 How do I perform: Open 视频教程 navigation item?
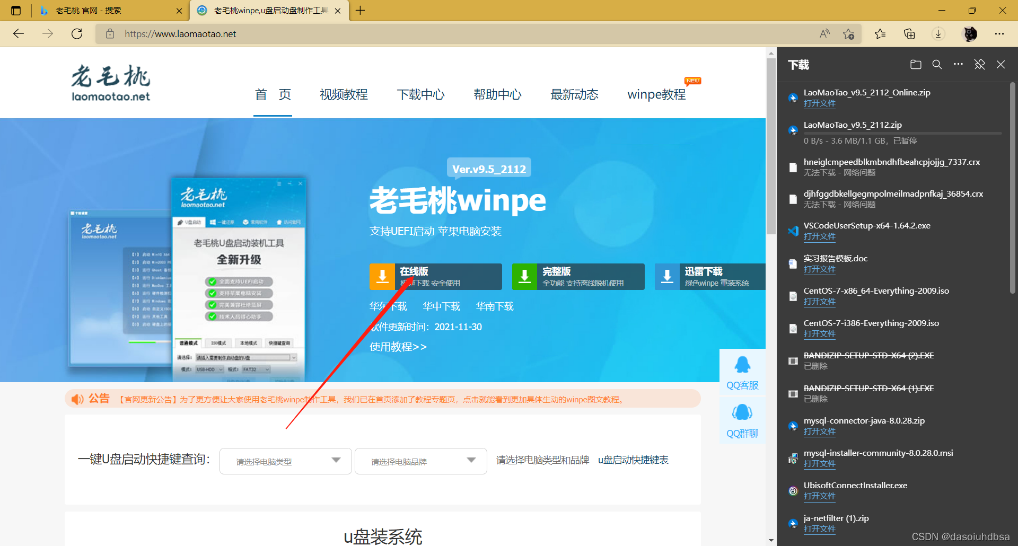point(344,95)
